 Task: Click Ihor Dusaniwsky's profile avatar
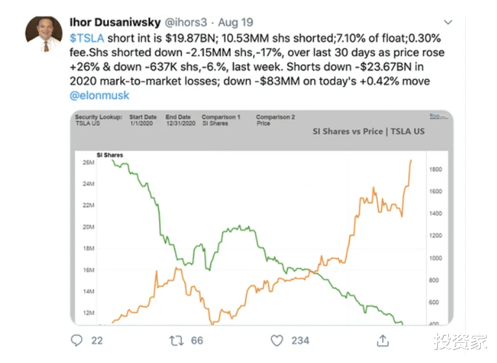[x=44, y=34]
